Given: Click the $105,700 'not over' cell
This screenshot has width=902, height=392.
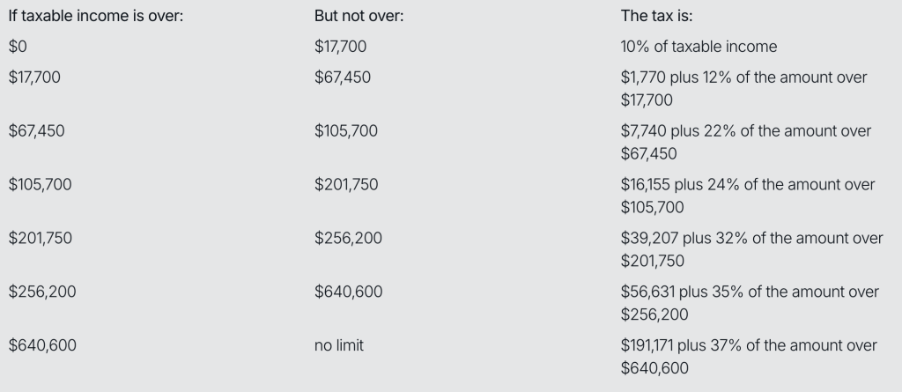Looking at the screenshot, I should 345,130.
